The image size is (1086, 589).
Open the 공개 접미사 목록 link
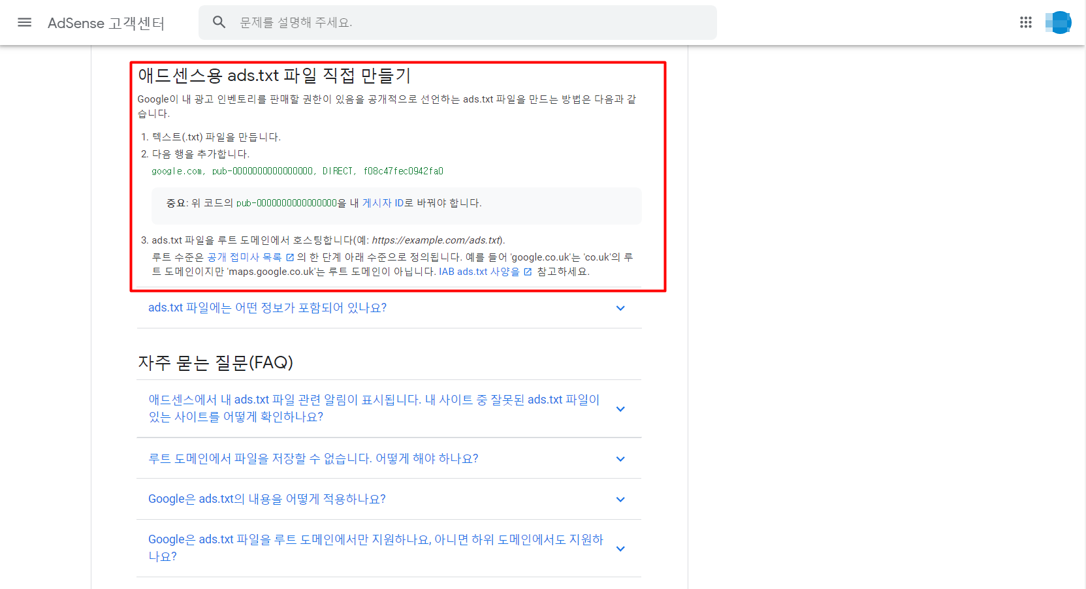click(244, 257)
